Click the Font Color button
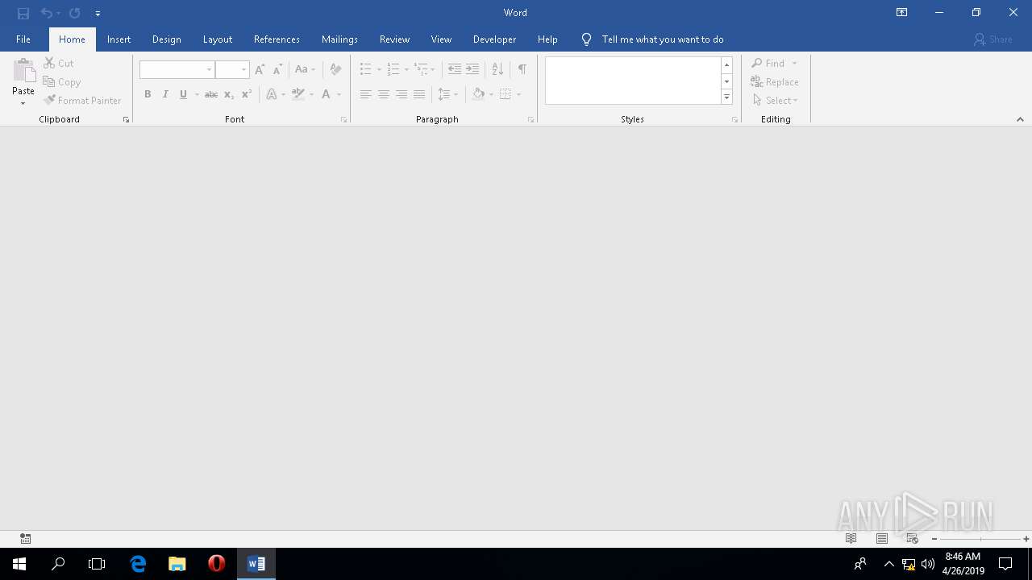The height and width of the screenshot is (580, 1032). pos(326,94)
